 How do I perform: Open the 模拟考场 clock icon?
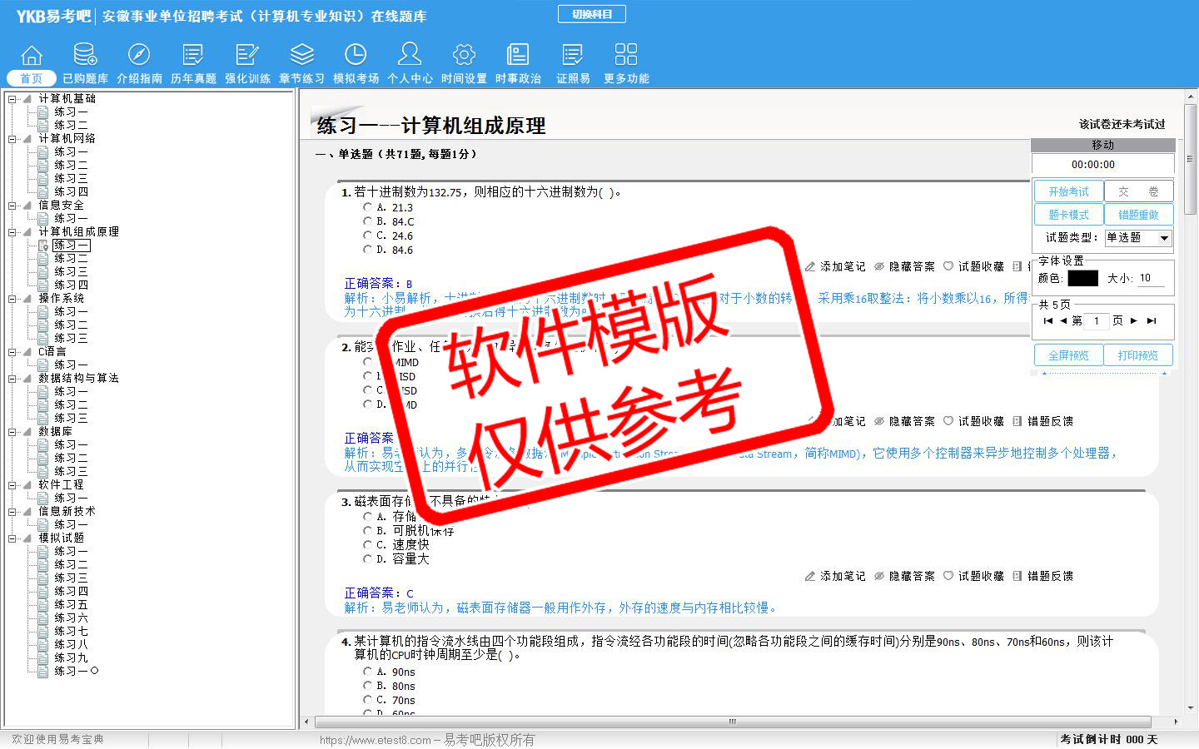[x=356, y=55]
